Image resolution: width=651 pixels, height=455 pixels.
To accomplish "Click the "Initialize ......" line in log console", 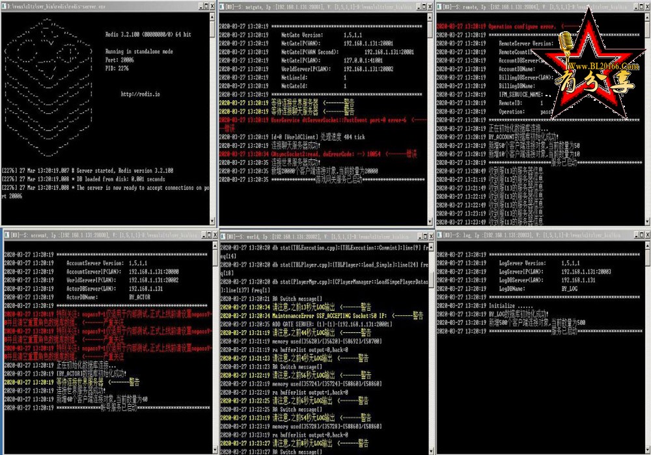I will pyautogui.click(x=510, y=305).
